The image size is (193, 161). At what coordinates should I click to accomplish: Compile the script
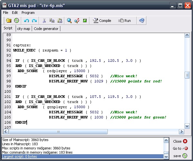point(102,21)
